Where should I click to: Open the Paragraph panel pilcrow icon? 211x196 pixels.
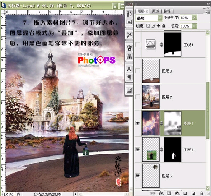point(129,77)
